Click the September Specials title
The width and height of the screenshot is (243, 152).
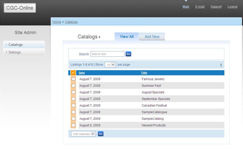[156, 99]
